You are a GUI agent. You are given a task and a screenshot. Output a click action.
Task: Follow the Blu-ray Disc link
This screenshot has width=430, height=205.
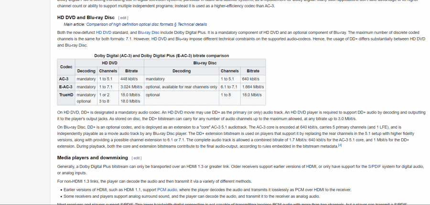[149, 32]
